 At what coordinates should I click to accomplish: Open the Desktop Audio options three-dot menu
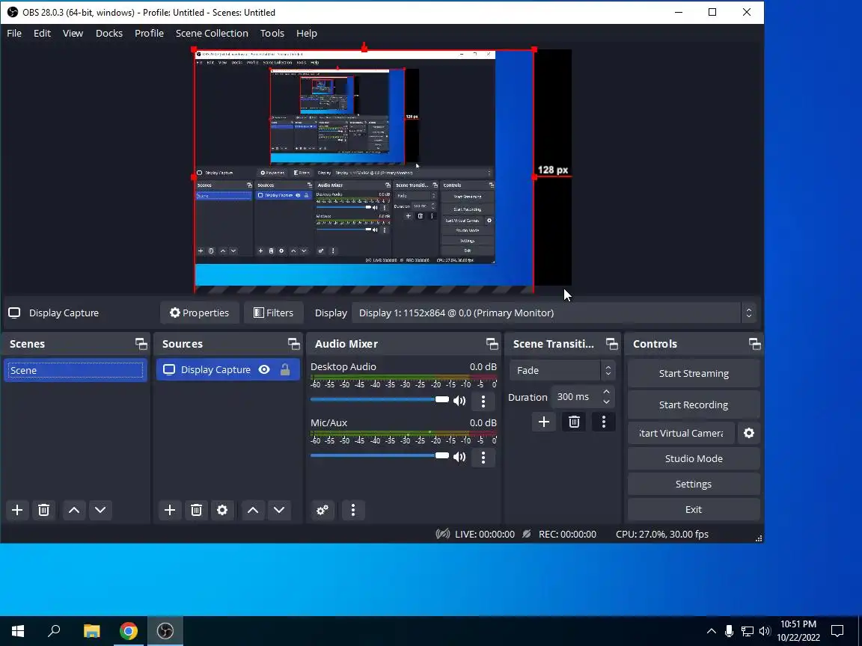pyautogui.click(x=483, y=401)
